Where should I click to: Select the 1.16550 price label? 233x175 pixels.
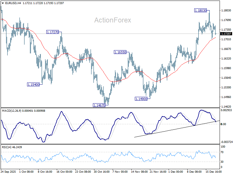click(x=120, y=52)
